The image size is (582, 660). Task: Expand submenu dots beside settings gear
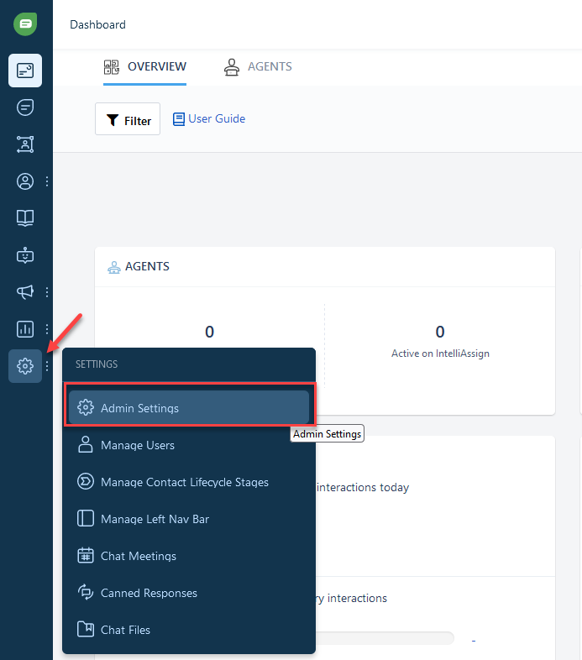(x=47, y=366)
